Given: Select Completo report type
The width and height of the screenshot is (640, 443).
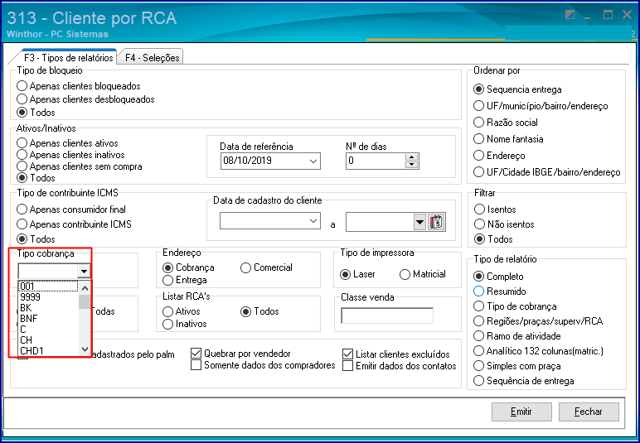Looking at the screenshot, I should pyautogui.click(x=498, y=277).
